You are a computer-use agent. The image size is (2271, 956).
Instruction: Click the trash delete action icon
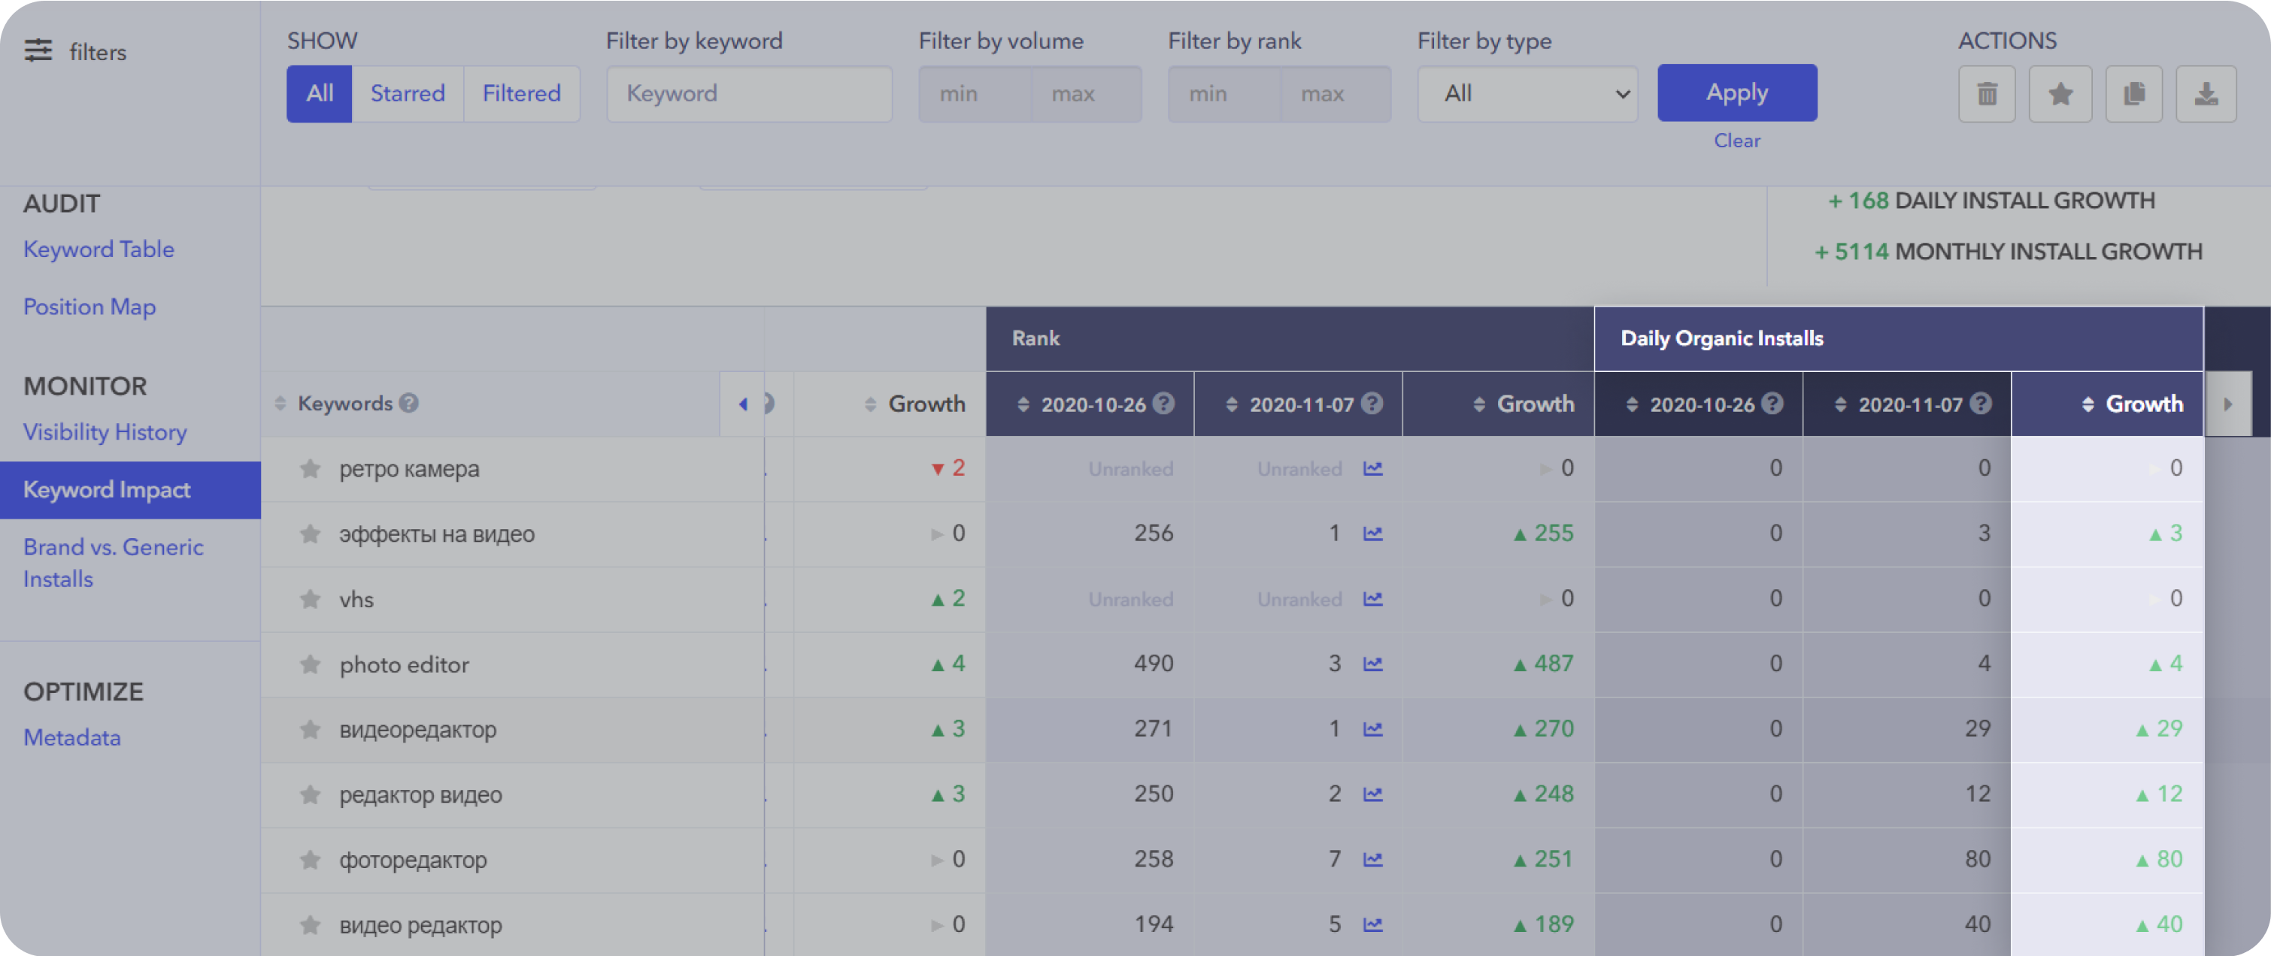(1986, 93)
